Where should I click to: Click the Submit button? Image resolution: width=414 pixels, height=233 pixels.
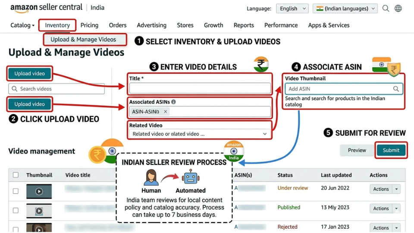point(391,150)
